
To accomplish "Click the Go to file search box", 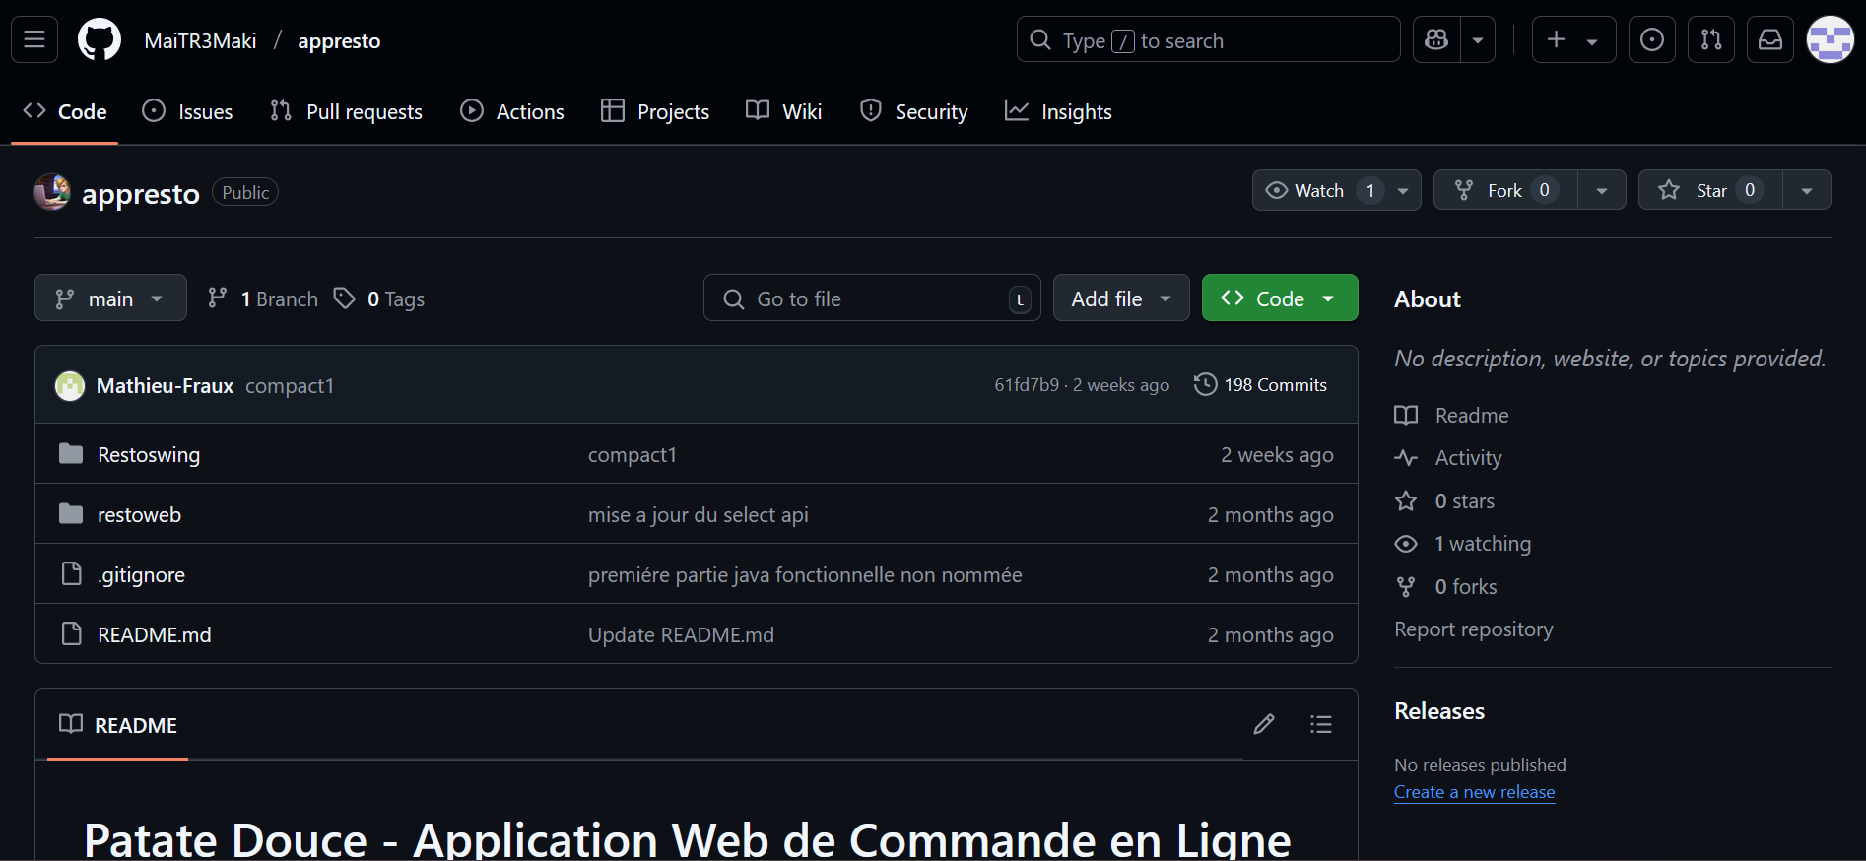I will coord(872,298).
